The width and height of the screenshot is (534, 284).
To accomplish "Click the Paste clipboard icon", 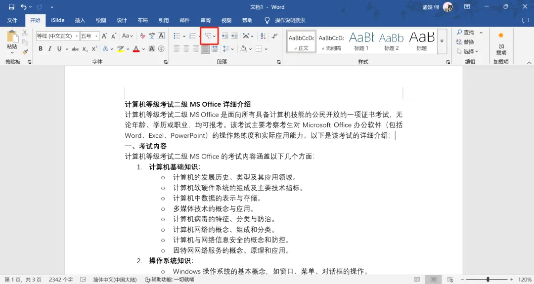I will click(x=12, y=37).
